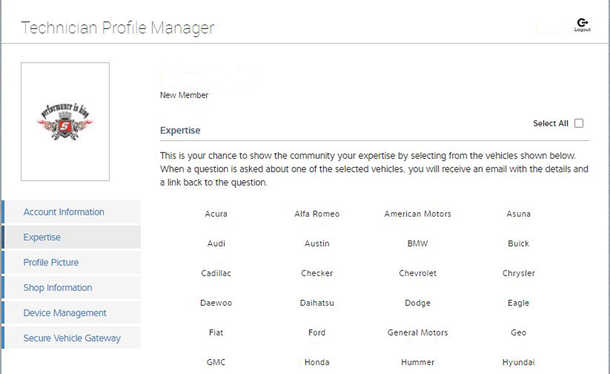Select Cadillac from the makes grid
This screenshot has width=610, height=374.
(216, 273)
